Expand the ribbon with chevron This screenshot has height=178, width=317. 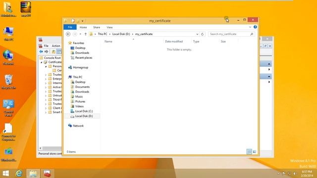pos(250,27)
